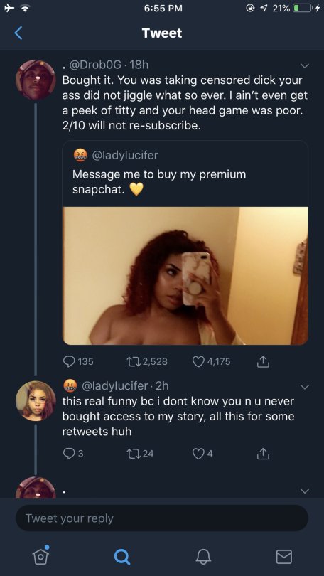Reply to the @ladylucifer tweet with 3 comments
Image resolution: width=324 pixels, height=576 pixels.
(x=69, y=454)
